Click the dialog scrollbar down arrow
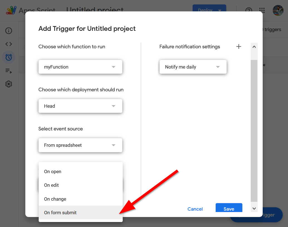This screenshot has height=227, width=288. coord(254,208)
